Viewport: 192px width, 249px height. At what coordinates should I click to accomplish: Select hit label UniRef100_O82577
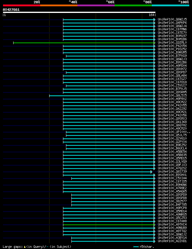(x=172, y=201)
